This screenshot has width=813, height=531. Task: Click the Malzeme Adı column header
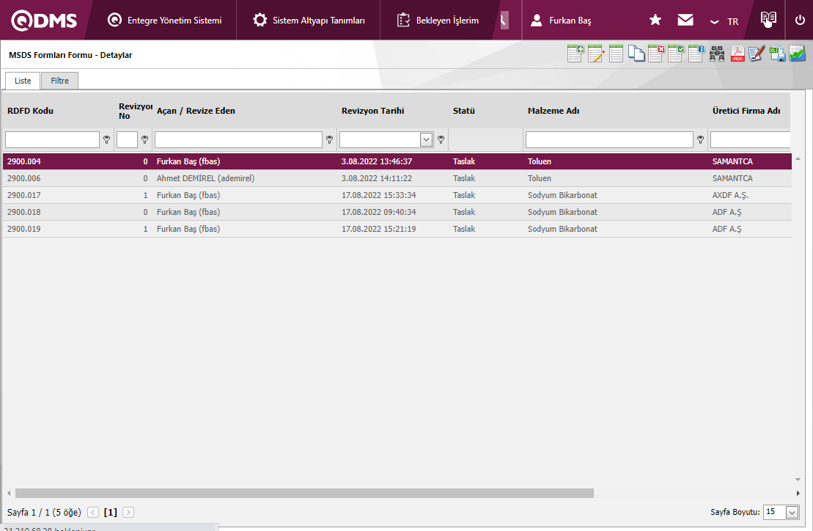point(553,111)
